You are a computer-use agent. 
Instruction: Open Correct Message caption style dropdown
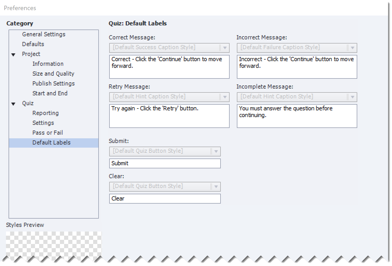225,48
